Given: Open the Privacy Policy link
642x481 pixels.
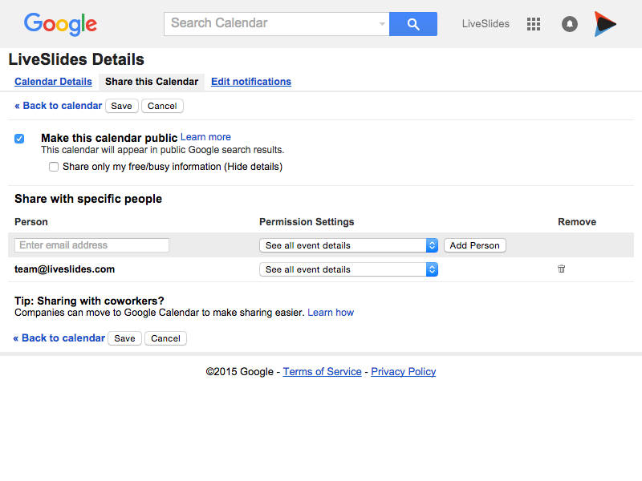Looking at the screenshot, I should 404,371.
